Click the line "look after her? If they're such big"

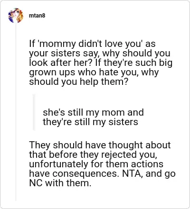[x=101, y=63]
